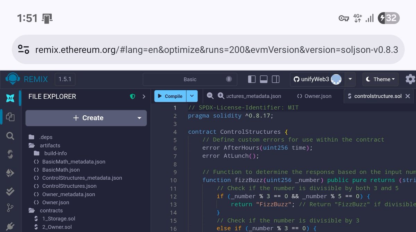Select the File Explorer sidebar icon
The height and width of the screenshot is (232, 416).
pyautogui.click(x=10, y=117)
